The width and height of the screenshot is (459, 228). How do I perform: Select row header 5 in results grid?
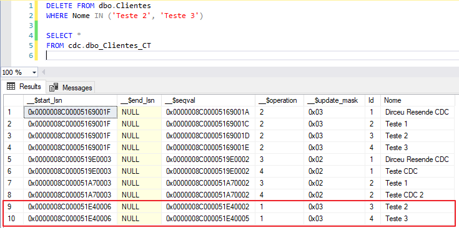point(14,159)
